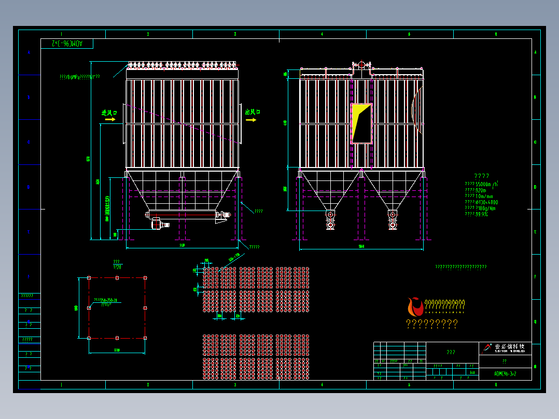
Task: Select the bottom-right anchor point of foundation plan
Action: tap(145, 338)
